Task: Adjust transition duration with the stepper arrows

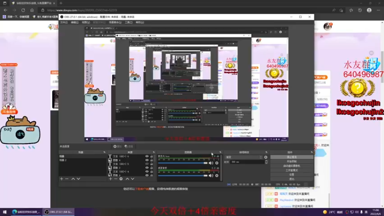Action: (266, 162)
